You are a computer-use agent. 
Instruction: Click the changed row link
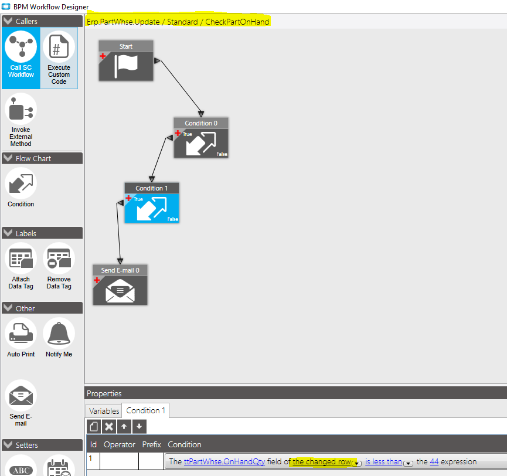322,461
